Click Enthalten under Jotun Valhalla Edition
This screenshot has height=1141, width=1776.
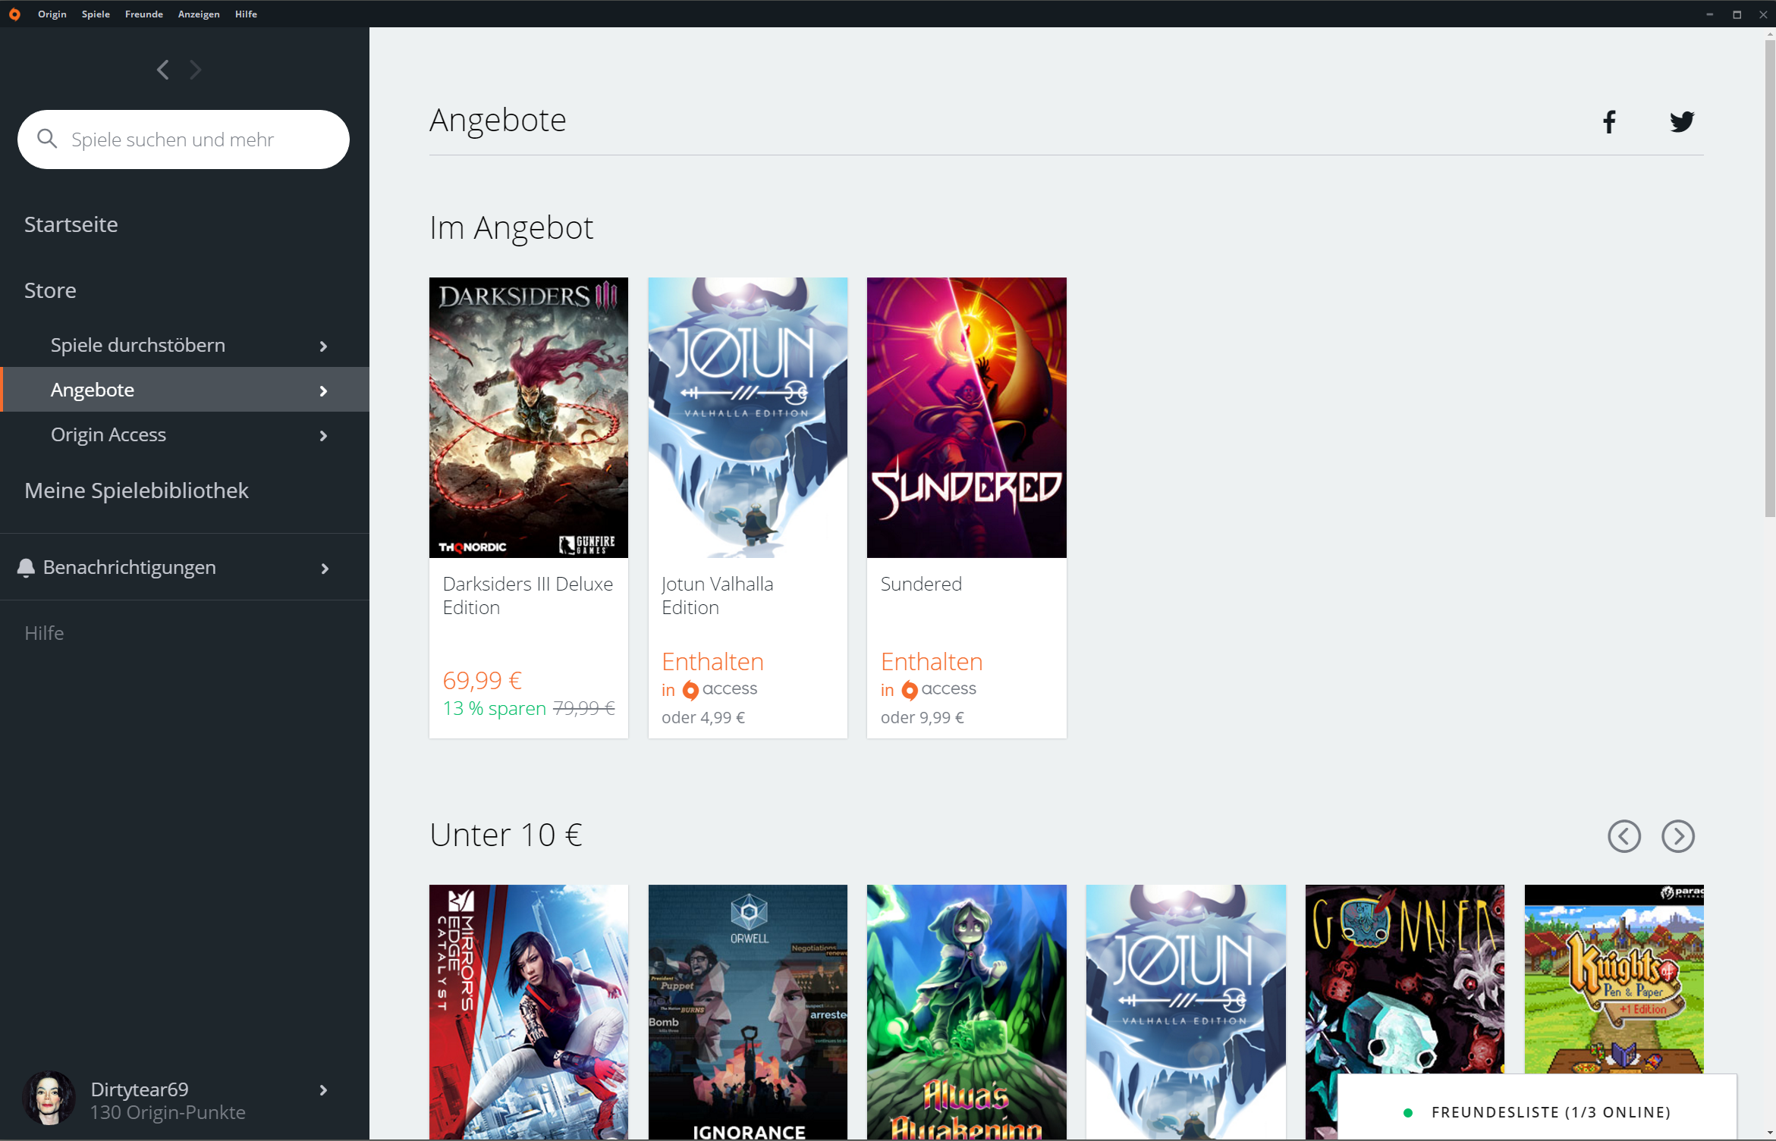(x=712, y=662)
